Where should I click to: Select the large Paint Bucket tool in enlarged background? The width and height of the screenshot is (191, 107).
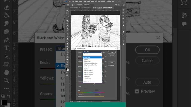coord(6,15)
